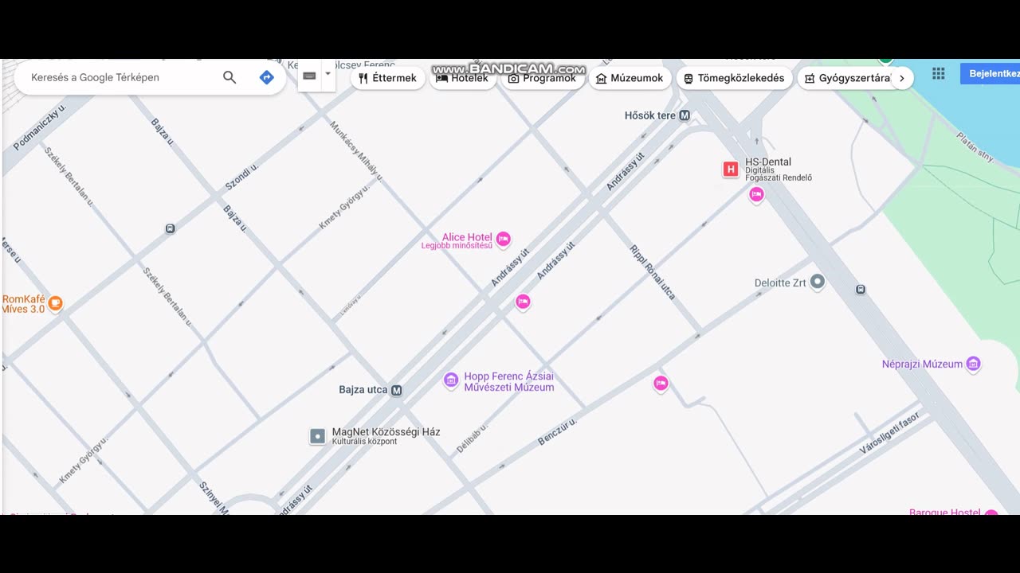Click the Rippl Rónai utca street label
This screenshot has width=1020, height=573.
click(x=653, y=272)
